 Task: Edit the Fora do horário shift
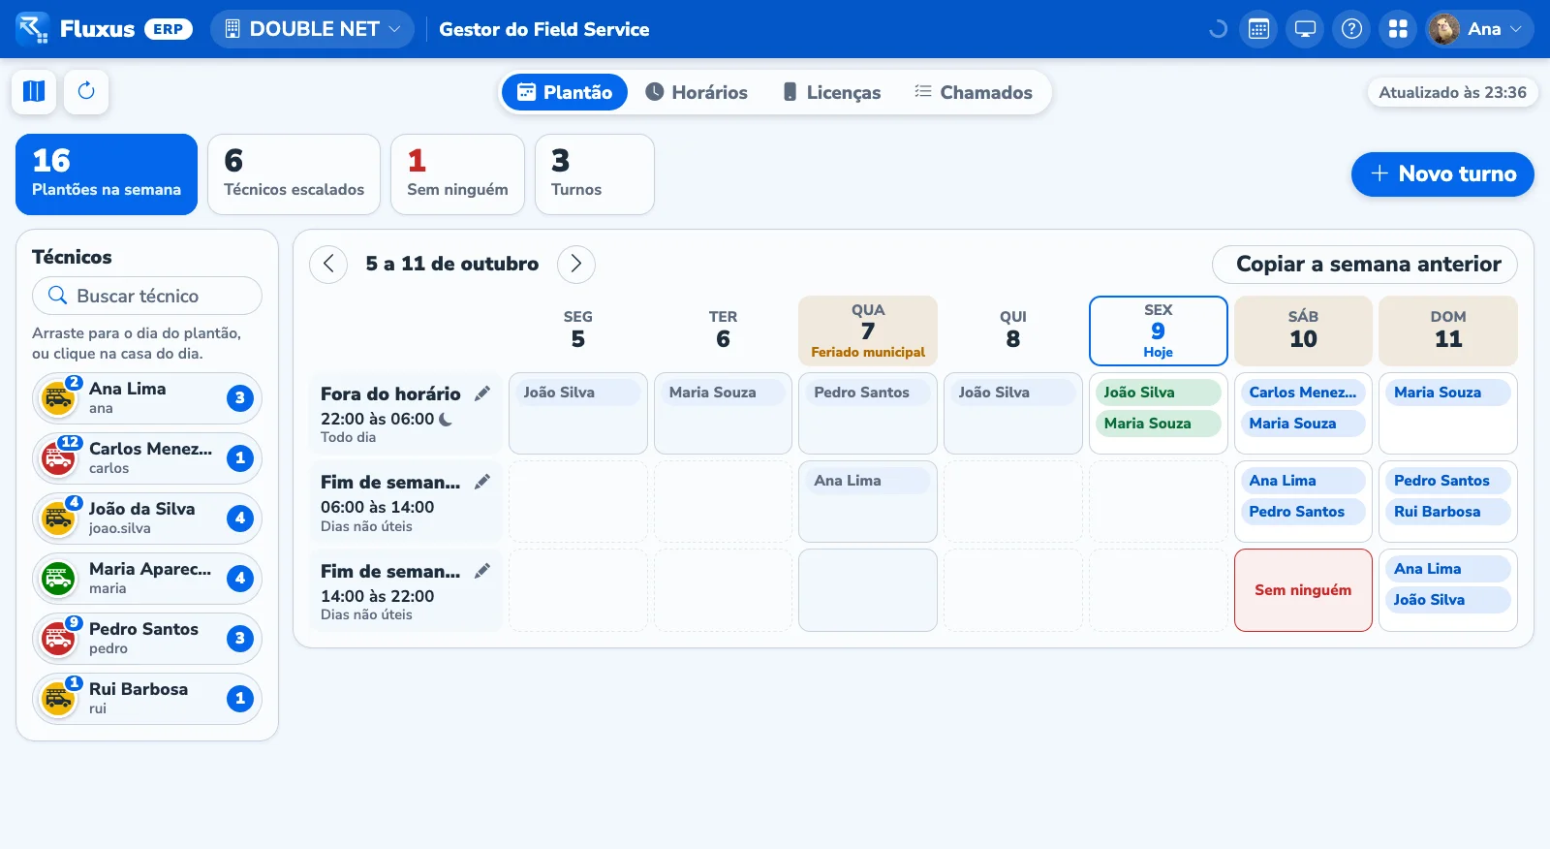pyautogui.click(x=482, y=393)
